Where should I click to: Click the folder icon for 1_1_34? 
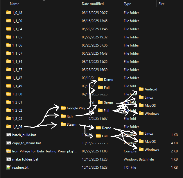[9, 61]
